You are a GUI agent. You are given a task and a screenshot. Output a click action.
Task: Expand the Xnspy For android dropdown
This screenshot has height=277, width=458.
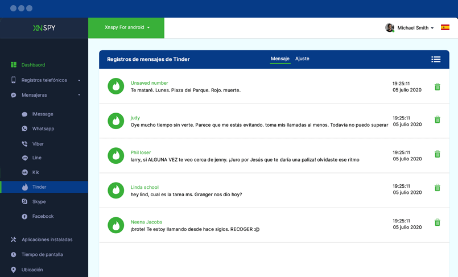[126, 27]
